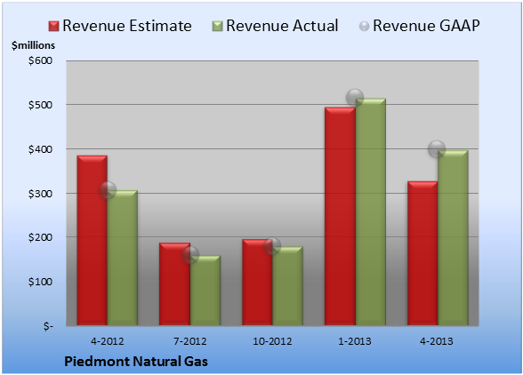This screenshot has width=523, height=375.
Task: Click the 10-2012 category label
Action: [272, 341]
